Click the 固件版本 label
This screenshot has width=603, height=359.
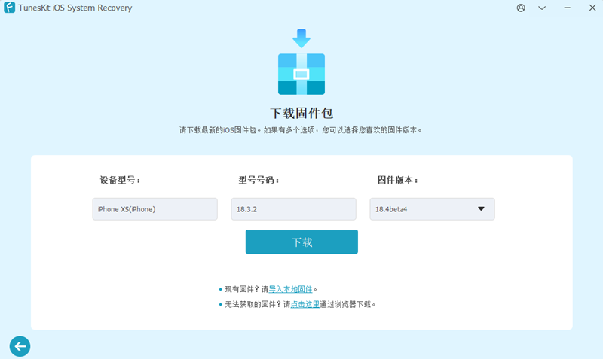coord(398,181)
